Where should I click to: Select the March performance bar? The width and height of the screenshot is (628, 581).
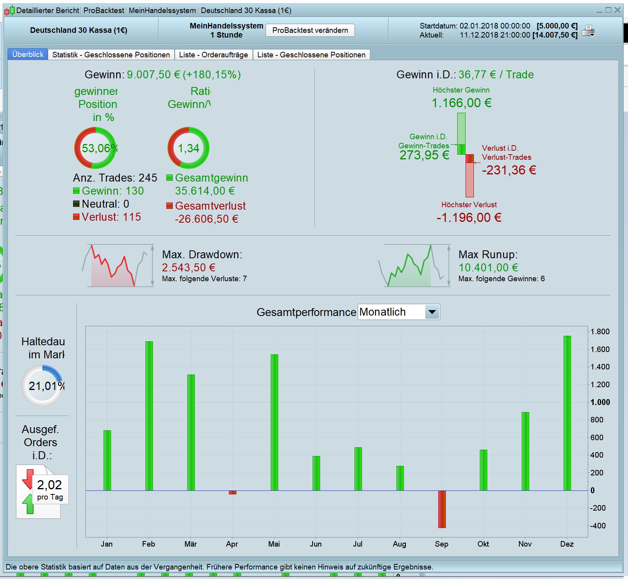pos(191,432)
